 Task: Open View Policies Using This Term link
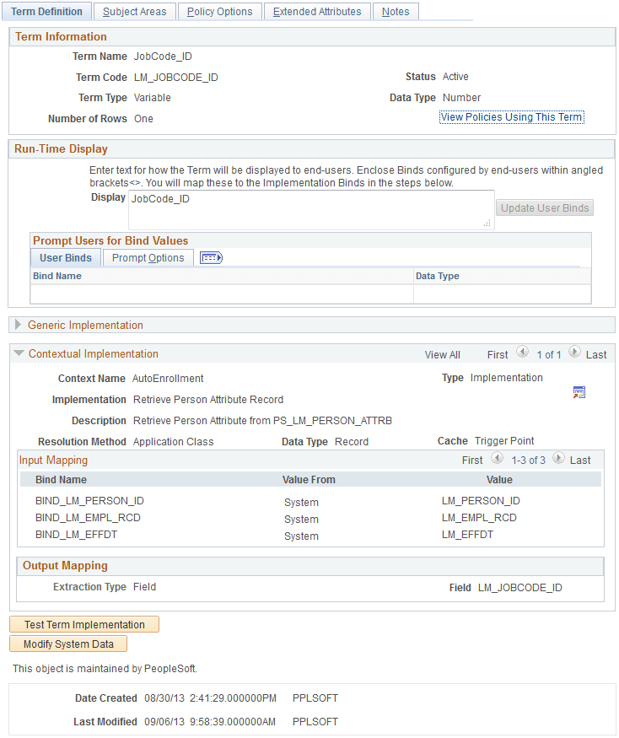point(511,117)
